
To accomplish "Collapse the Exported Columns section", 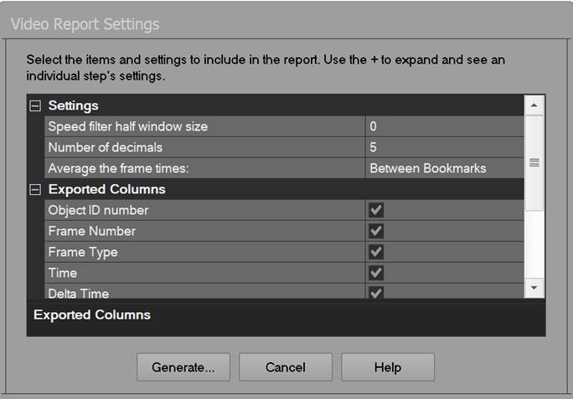I will click(x=35, y=190).
